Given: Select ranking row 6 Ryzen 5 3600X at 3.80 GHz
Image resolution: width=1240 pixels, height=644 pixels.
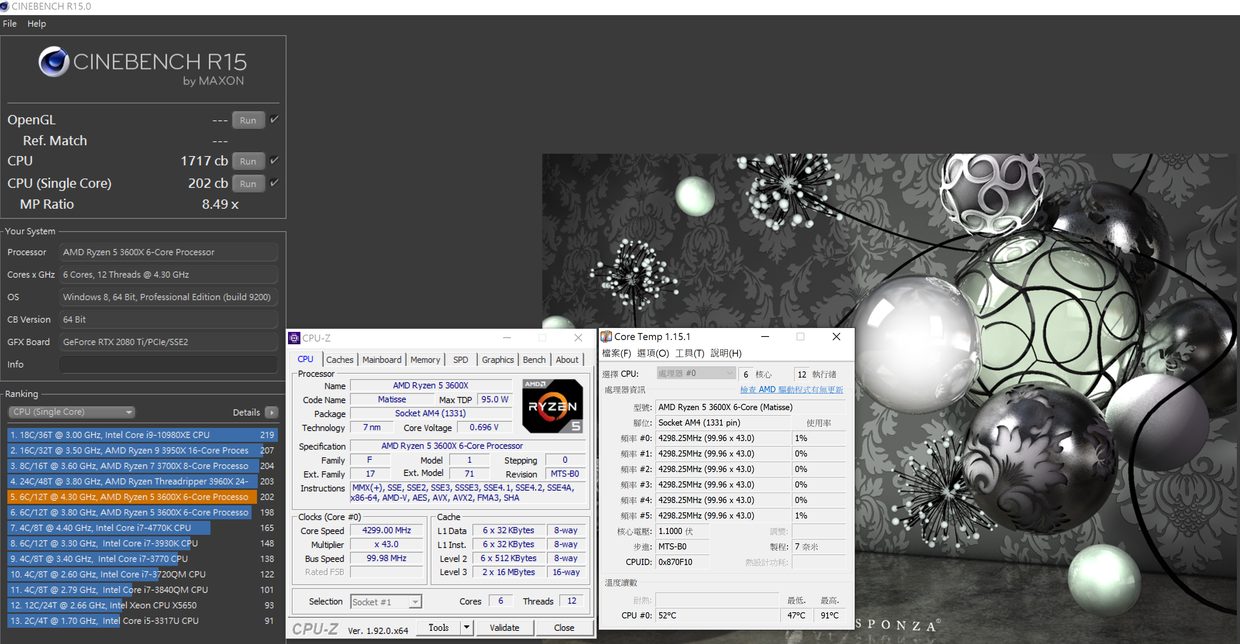Looking at the screenshot, I should coord(143,512).
